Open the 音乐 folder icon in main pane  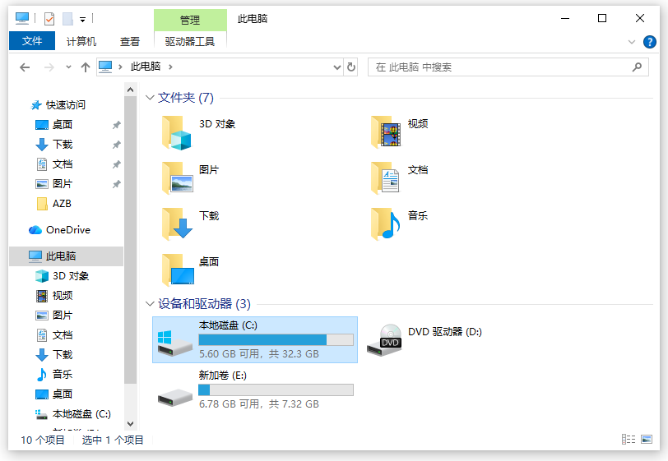386,224
